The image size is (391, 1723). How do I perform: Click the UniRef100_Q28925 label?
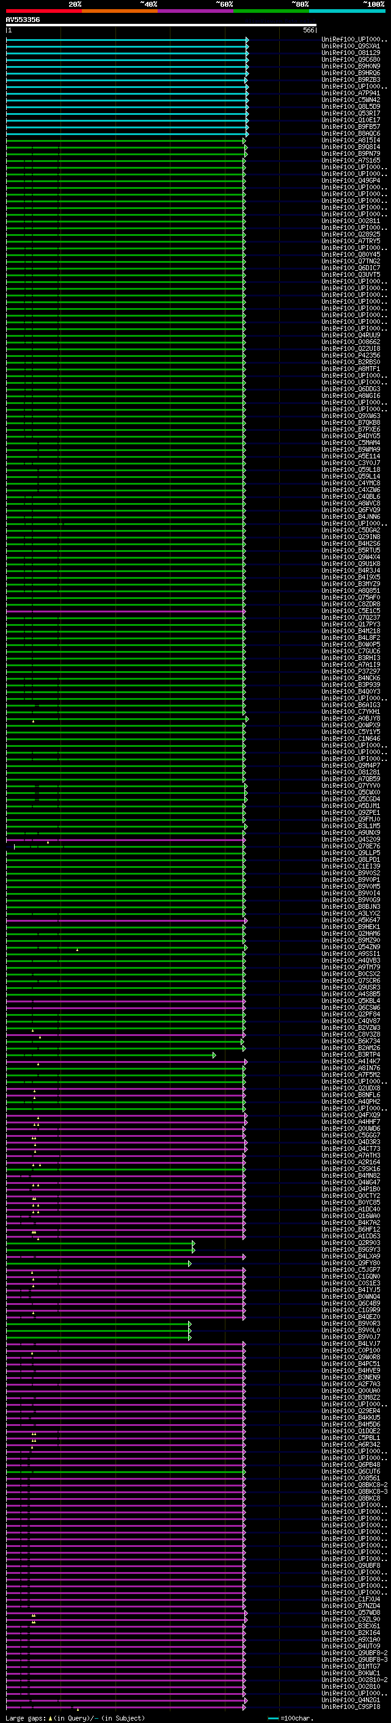point(351,235)
